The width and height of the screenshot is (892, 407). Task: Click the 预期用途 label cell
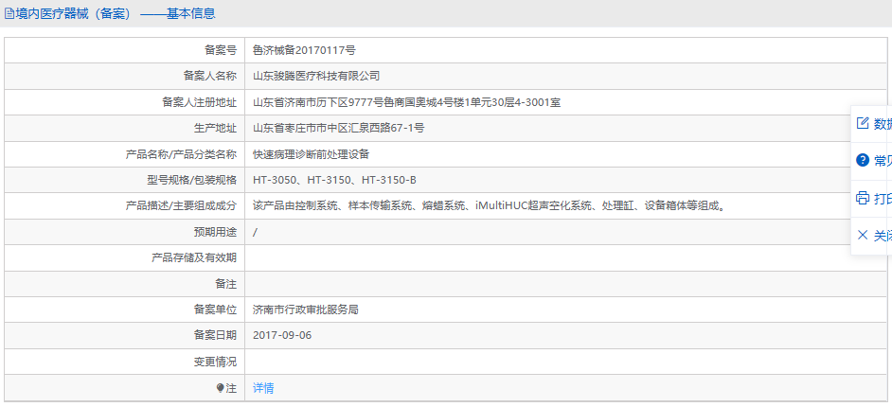[x=125, y=232]
